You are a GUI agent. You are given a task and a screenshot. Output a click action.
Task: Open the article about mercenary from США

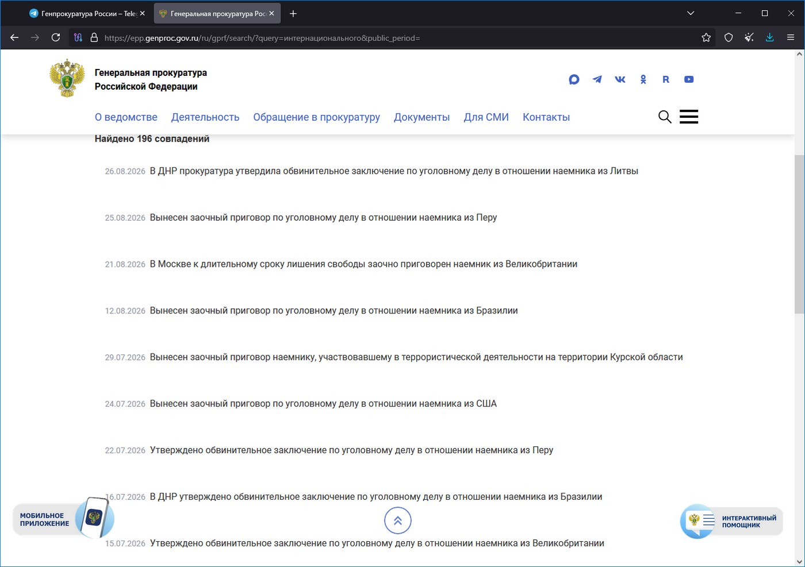pyautogui.click(x=323, y=404)
